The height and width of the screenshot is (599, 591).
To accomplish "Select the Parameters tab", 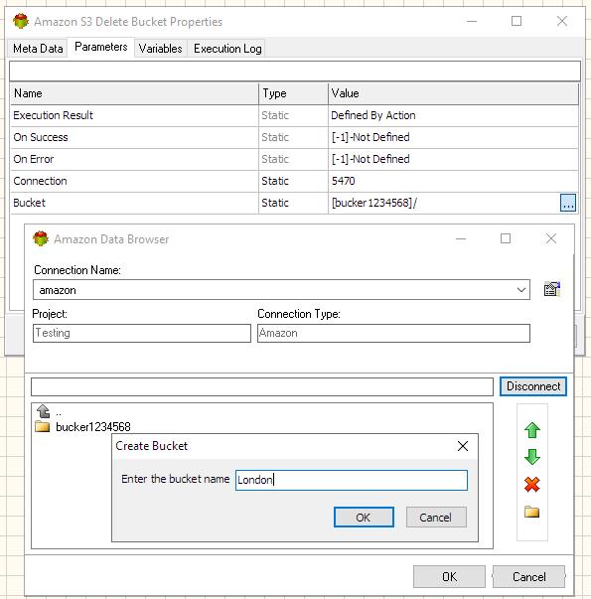I will tap(101, 47).
